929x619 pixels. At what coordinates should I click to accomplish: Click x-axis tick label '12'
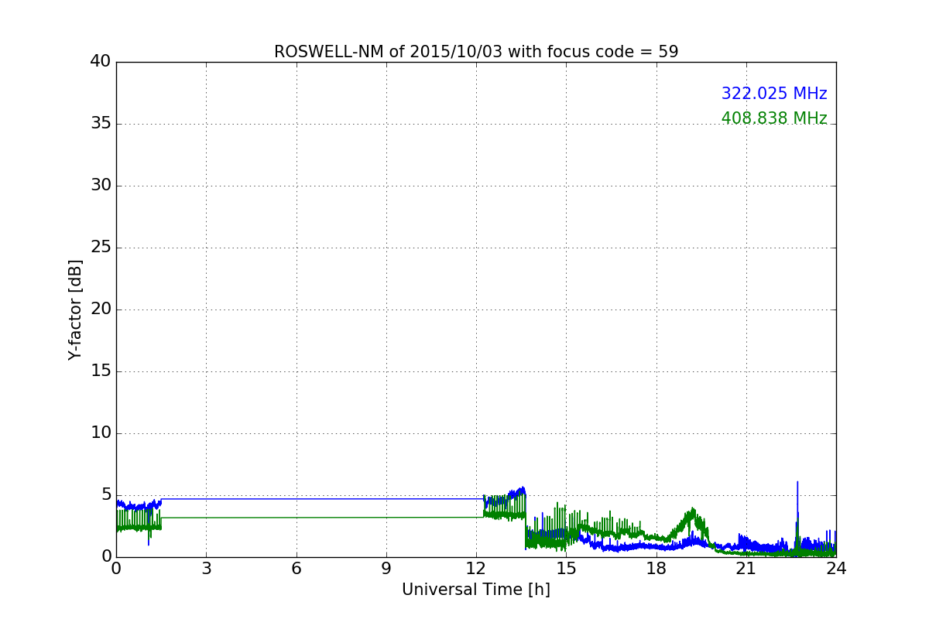(476, 569)
